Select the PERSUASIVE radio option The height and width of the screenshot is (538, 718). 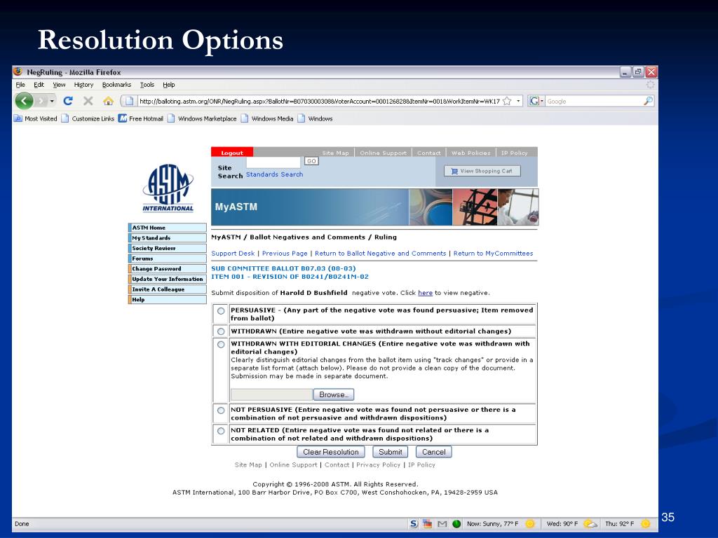click(221, 311)
